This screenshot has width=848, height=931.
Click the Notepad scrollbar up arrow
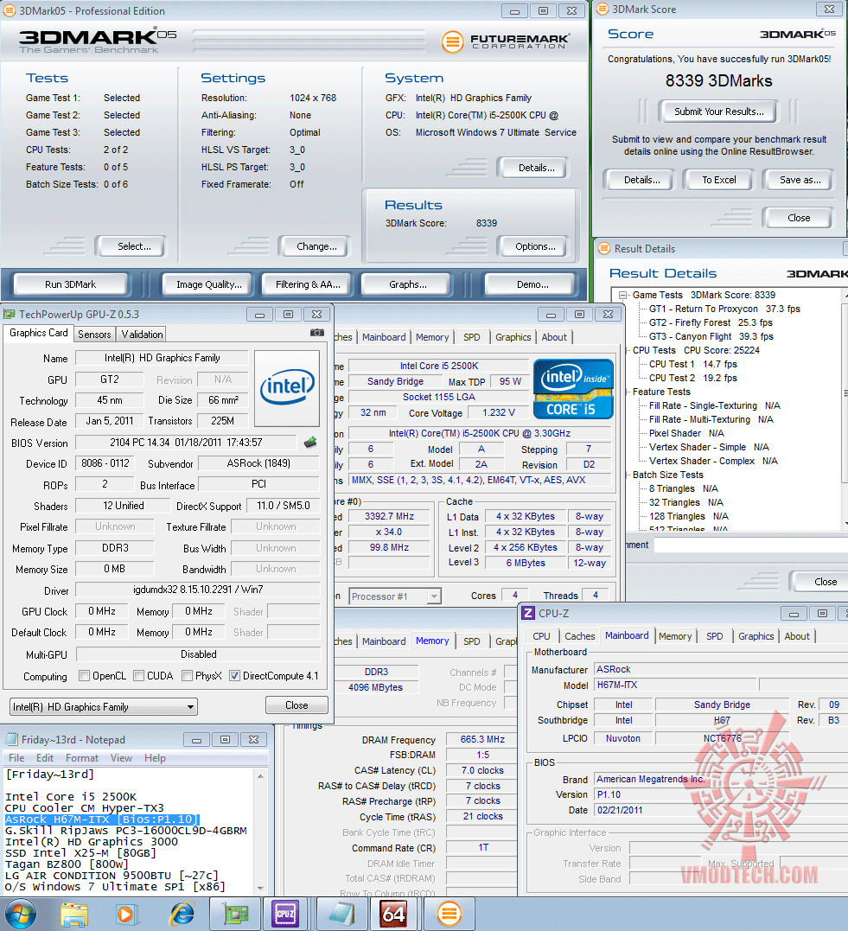click(261, 776)
